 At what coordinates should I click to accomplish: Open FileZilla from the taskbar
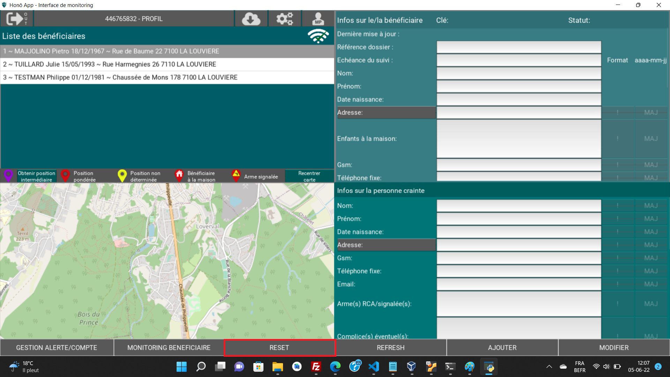tap(316, 367)
